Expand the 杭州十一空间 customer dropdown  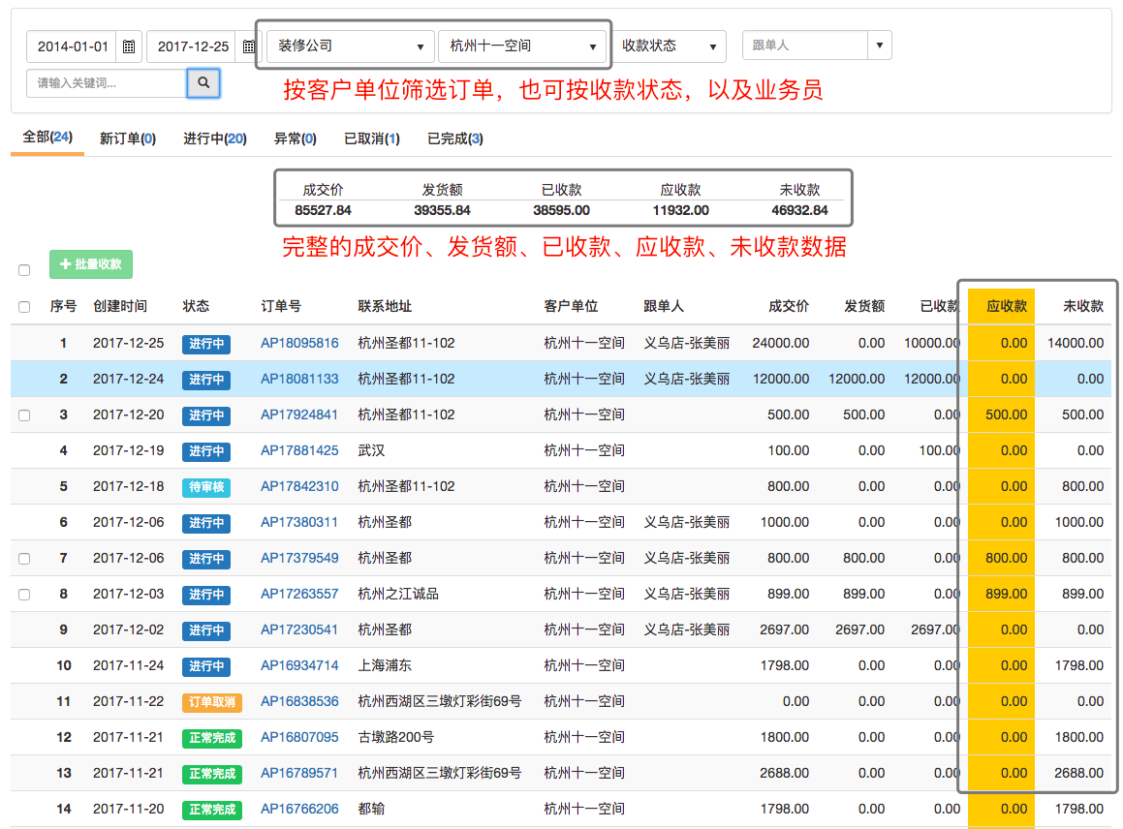(x=522, y=46)
